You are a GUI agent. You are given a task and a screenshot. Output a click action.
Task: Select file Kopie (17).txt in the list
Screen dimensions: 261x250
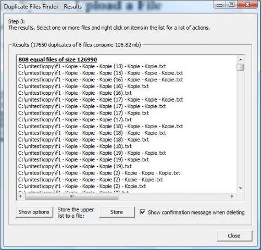point(75,120)
